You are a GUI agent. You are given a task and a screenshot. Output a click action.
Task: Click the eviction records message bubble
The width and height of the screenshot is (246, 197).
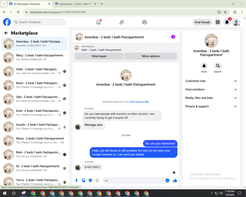point(122,116)
